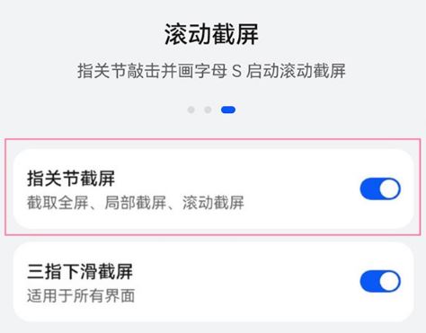Click the 滚动截屏 heading text
426x333 pixels.
(211, 34)
